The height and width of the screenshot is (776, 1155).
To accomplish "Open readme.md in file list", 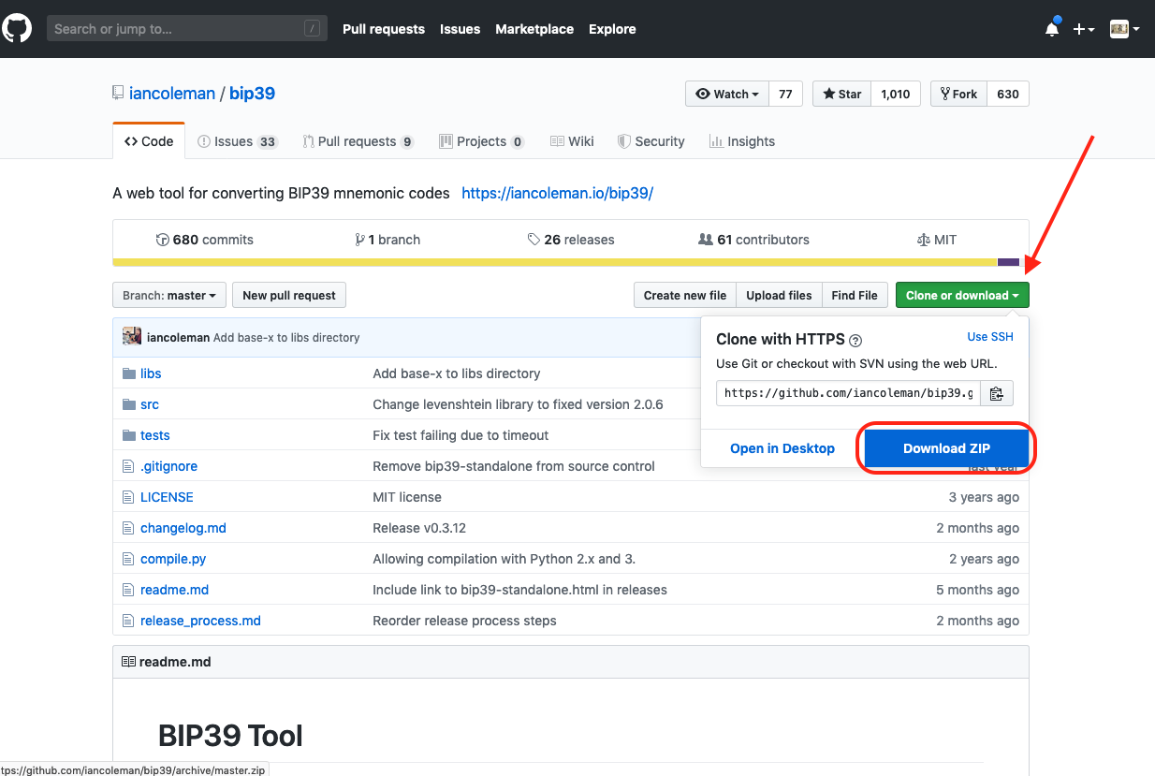I will pyautogui.click(x=174, y=590).
